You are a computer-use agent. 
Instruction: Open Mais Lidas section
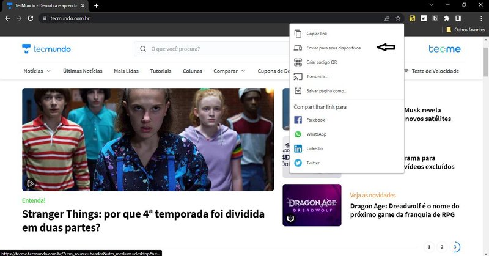click(x=126, y=71)
